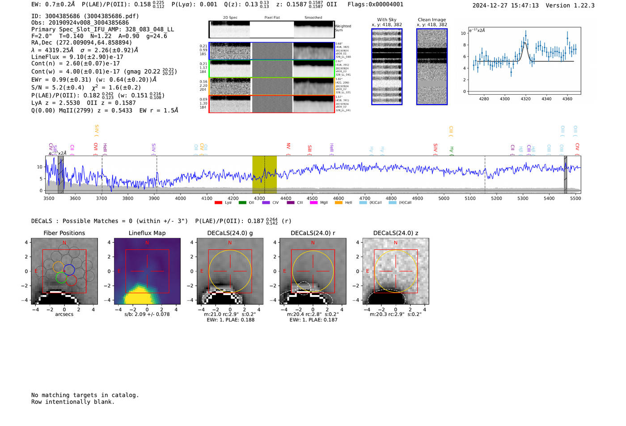Viewport: 626px width, 426px height.
Task: Click the blue fiber circle in Fiber Positions
Action: [69, 270]
